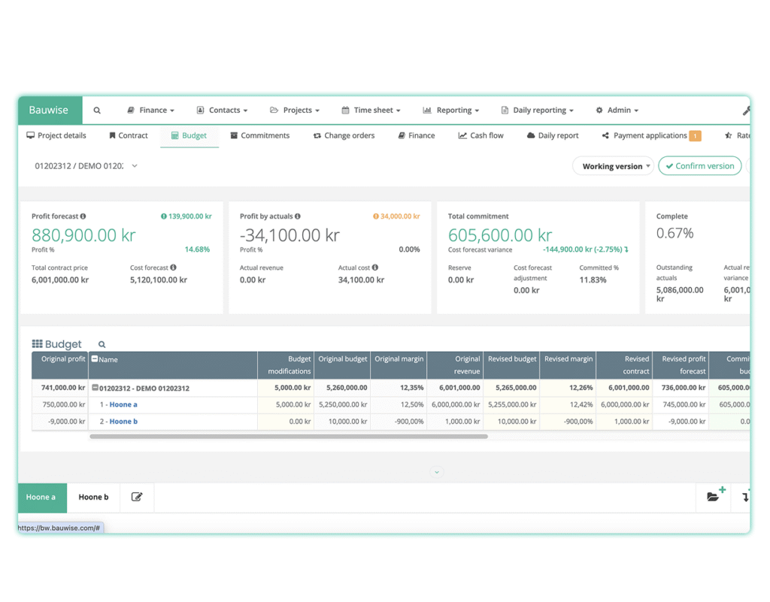The image size is (770, 602).
Task: Open the Hoone a link
Action: [123, 405]
